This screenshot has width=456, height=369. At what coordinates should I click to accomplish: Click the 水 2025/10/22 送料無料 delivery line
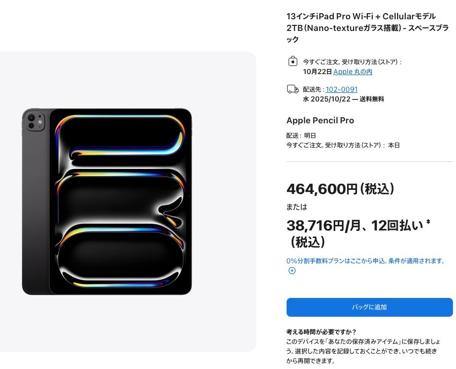click(x=343, y=99)
